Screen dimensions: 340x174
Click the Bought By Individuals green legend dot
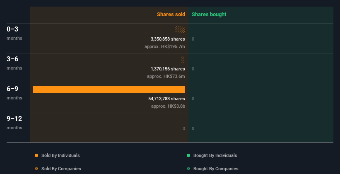pos(188,155)
